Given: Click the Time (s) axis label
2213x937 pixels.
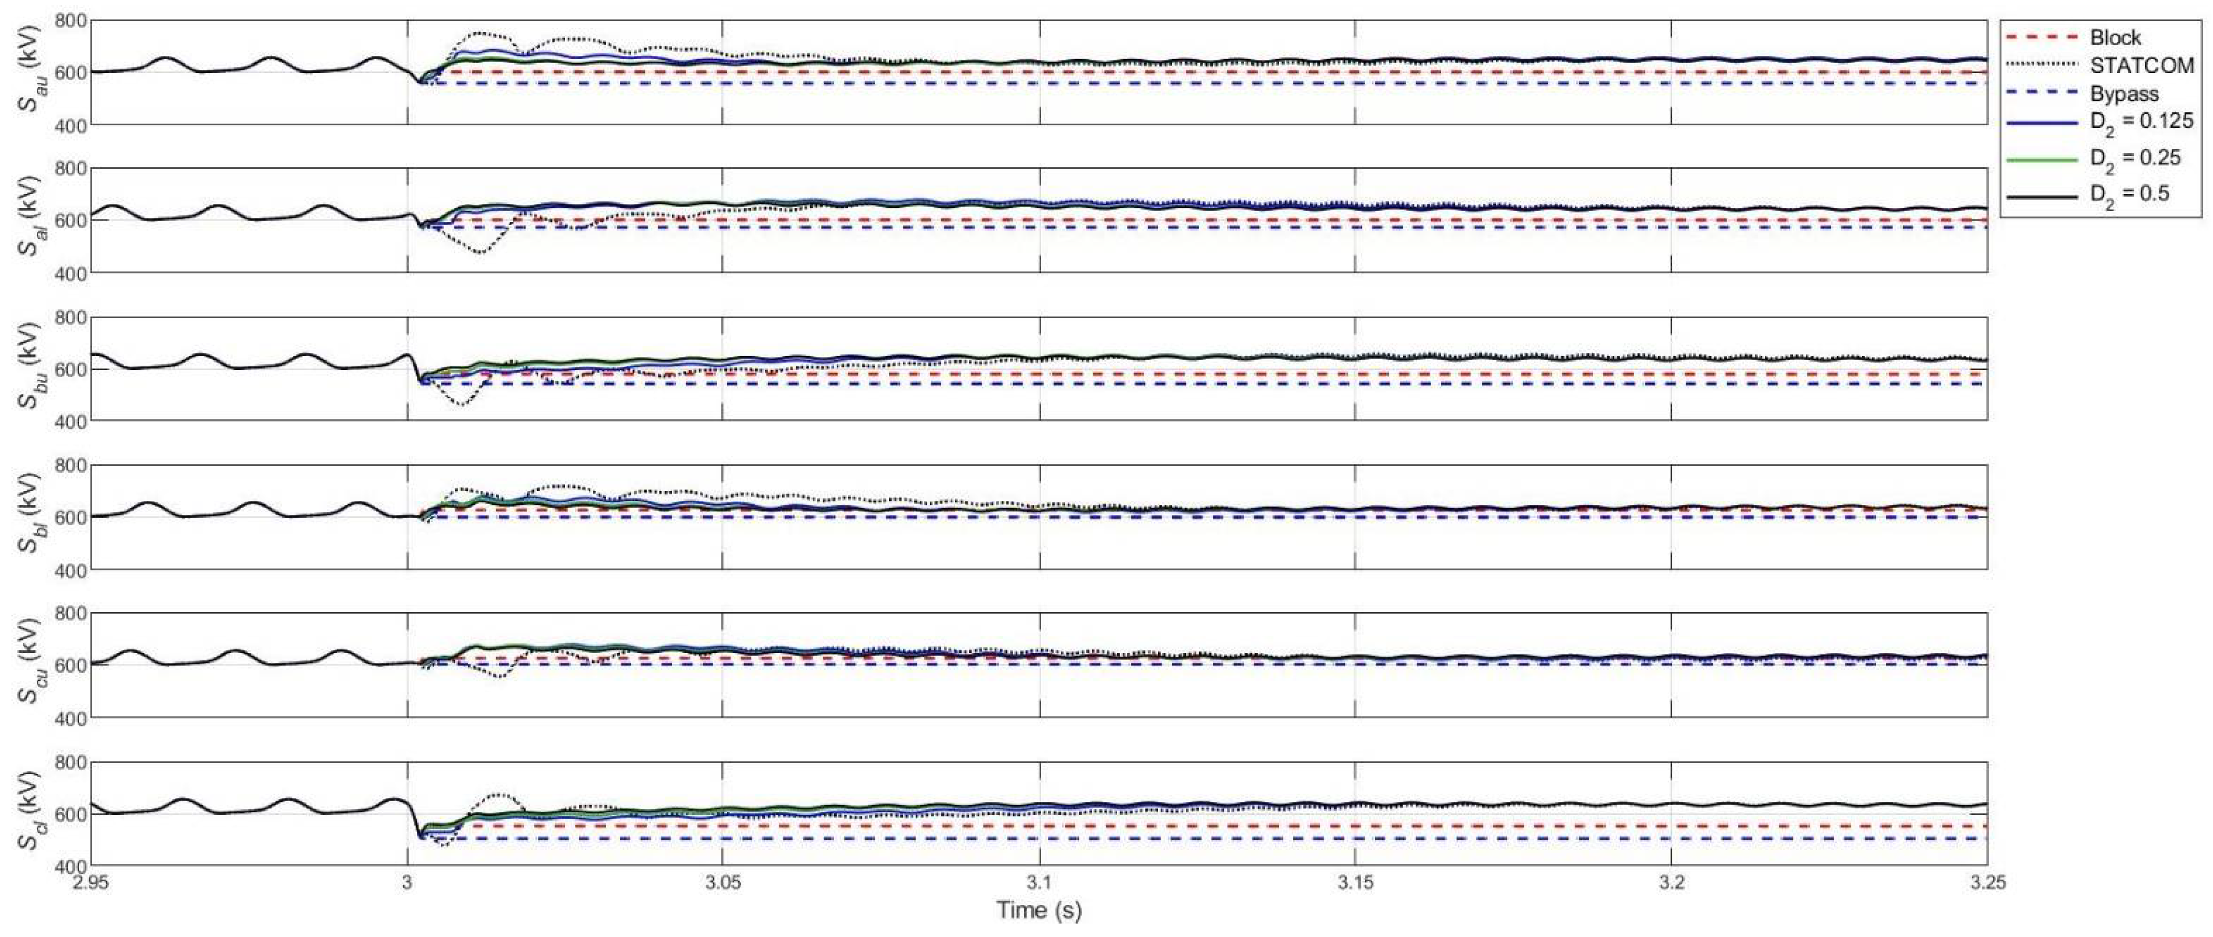Looking at the screenshot, I should (x=1038, y=911).
